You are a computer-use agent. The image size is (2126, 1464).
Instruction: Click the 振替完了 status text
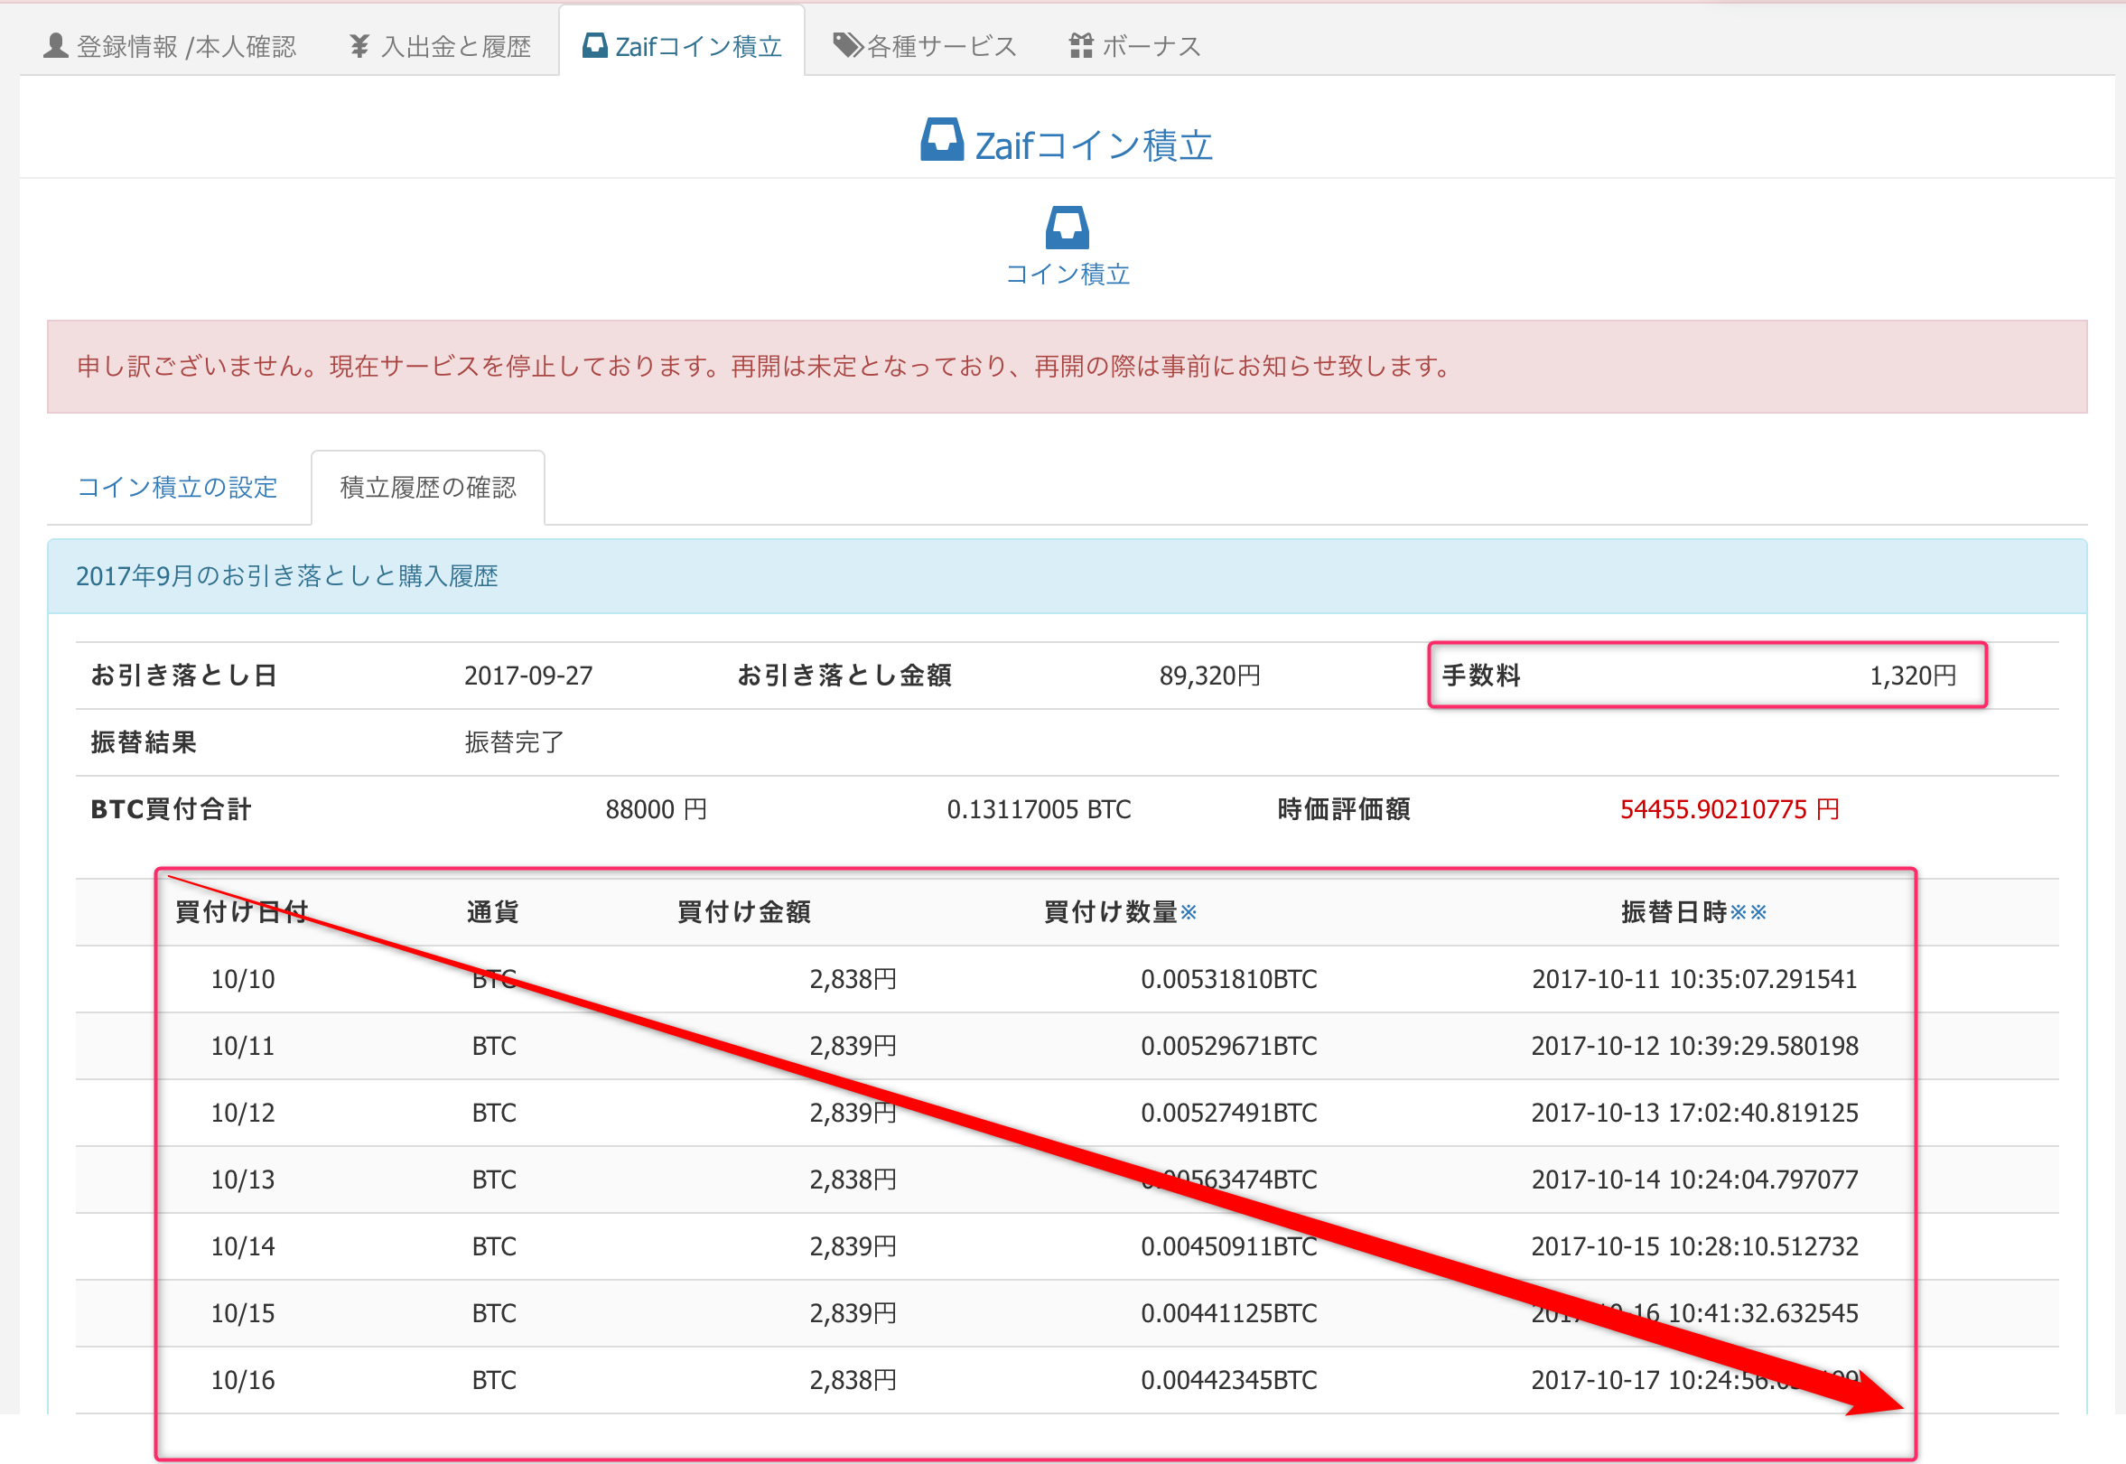[515, 742]
